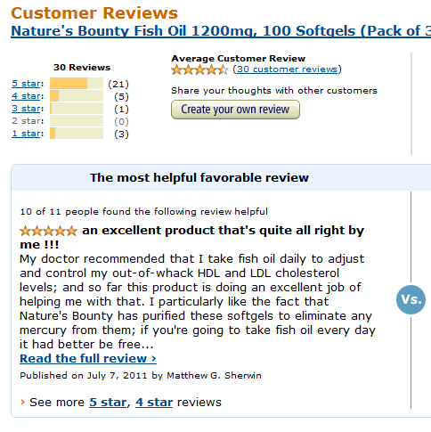Open the Nature's Bounty Fish Oil product link
431x432 pixels.
pos(221,31)
